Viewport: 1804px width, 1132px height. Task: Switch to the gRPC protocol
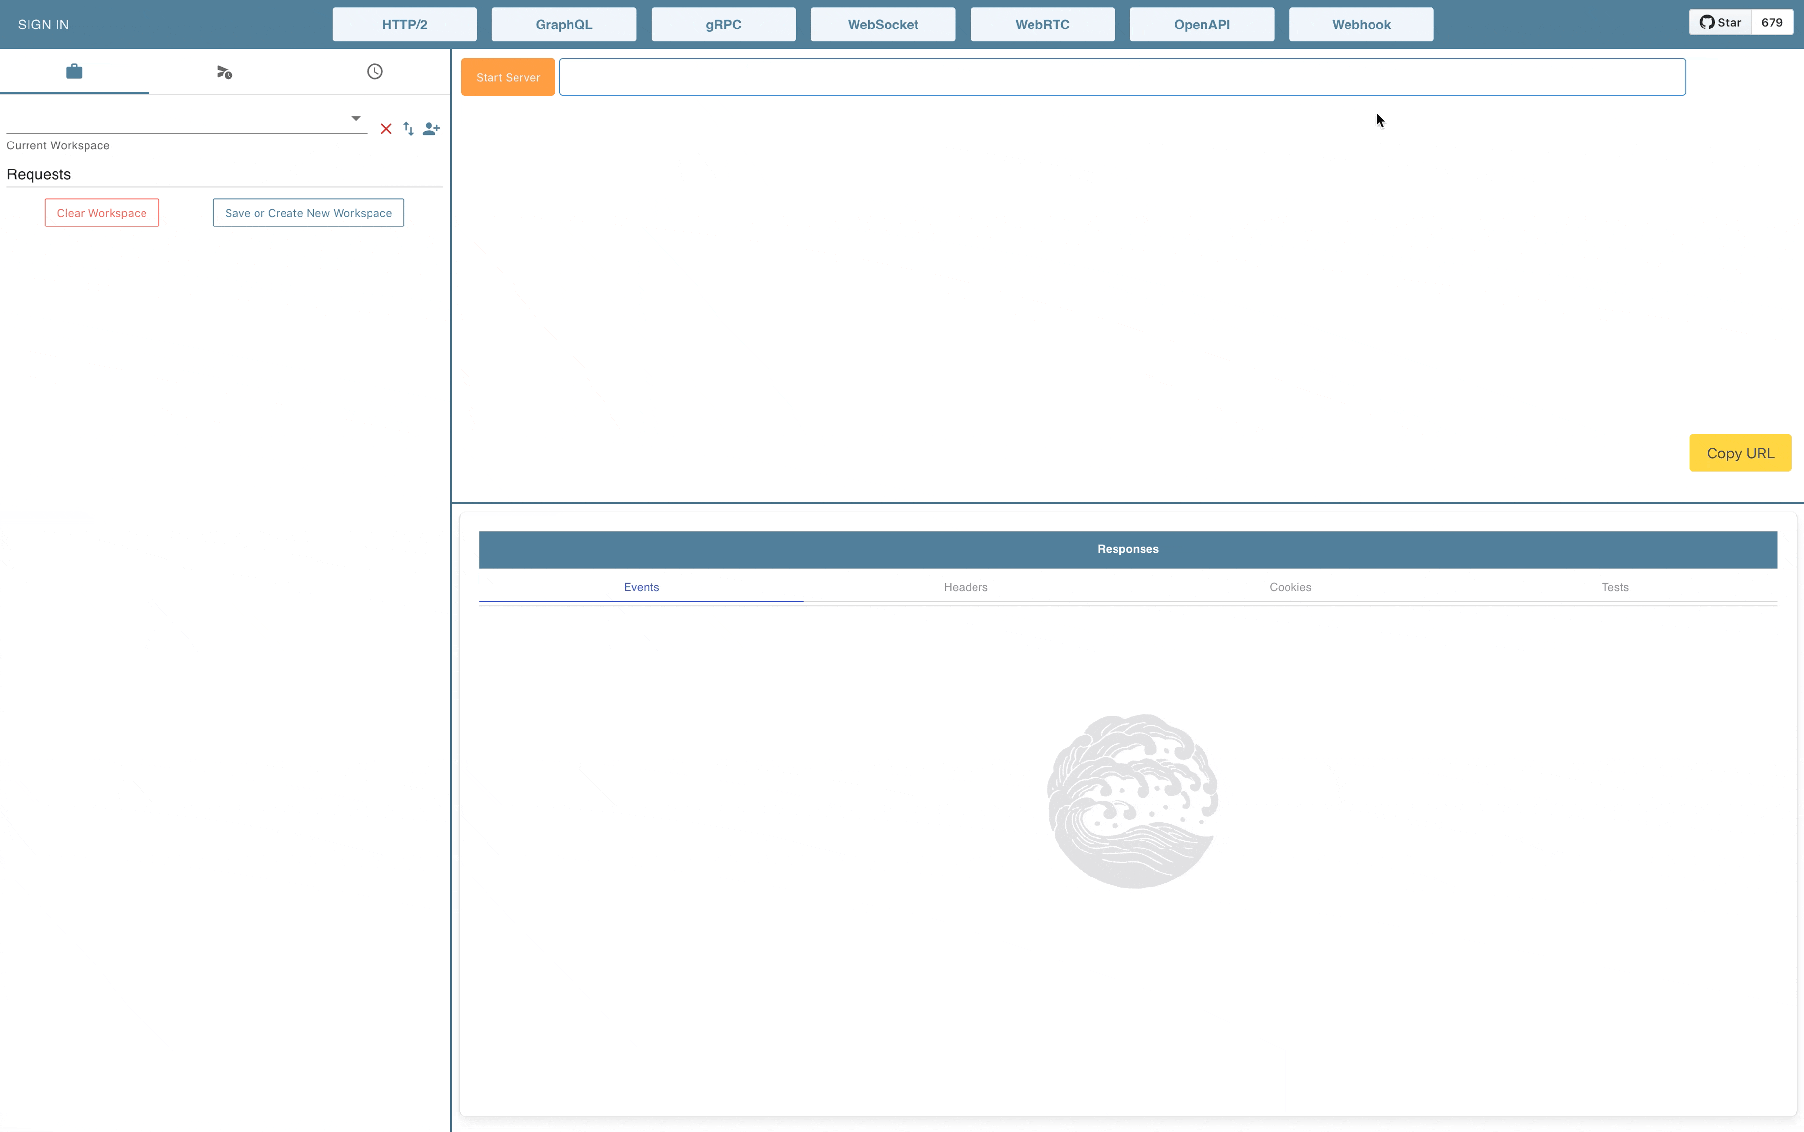723,25
